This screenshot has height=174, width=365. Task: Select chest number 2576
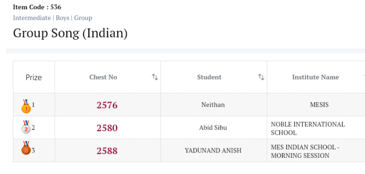[x=107, y=105]
